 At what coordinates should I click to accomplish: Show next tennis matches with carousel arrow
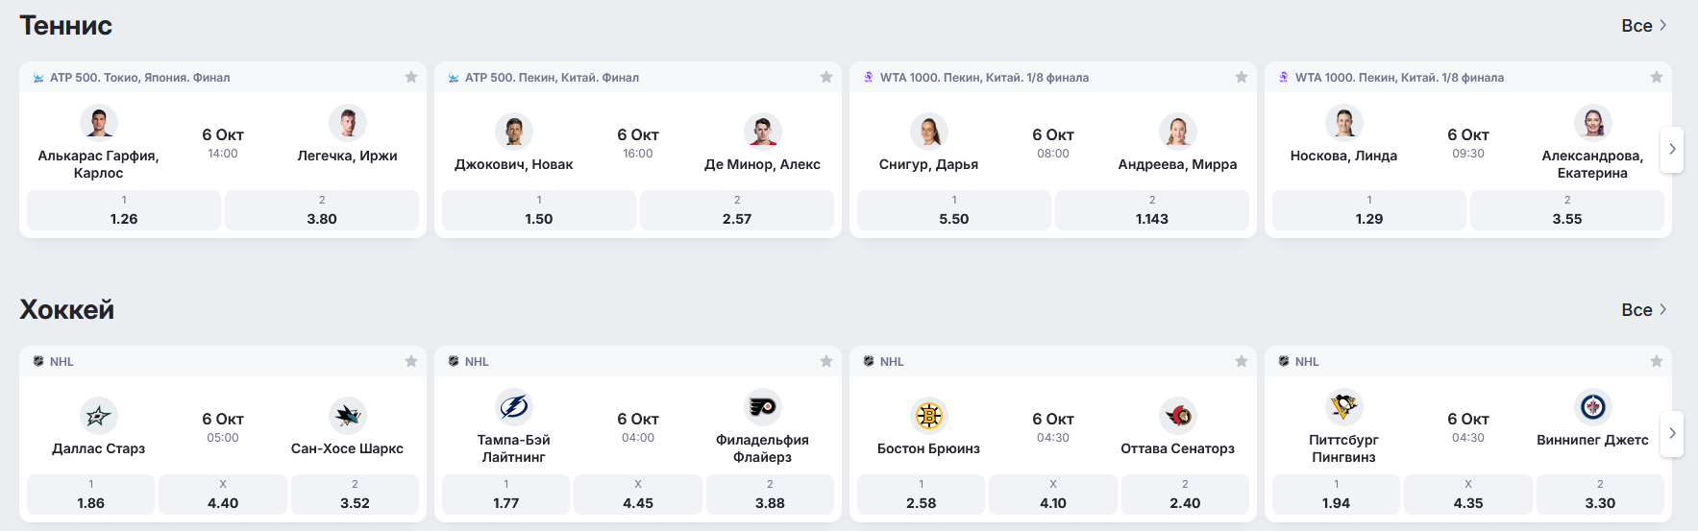click(x=1672, y=150)
